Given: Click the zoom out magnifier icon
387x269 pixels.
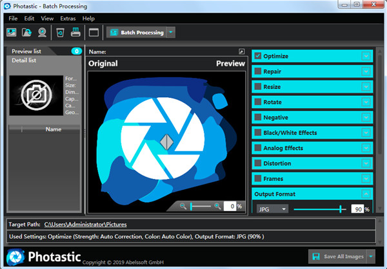Looking at the screenshot, I should point(183,206).
